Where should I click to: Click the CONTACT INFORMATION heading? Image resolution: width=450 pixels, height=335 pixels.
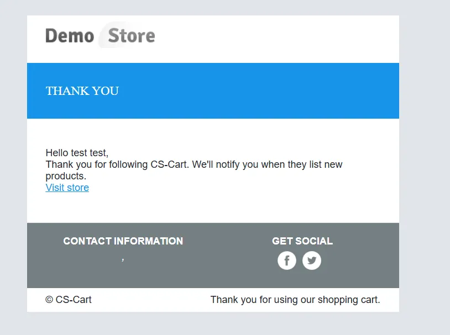click(x=123, y=241)
